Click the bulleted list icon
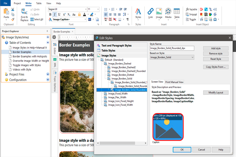 [106, 9]
